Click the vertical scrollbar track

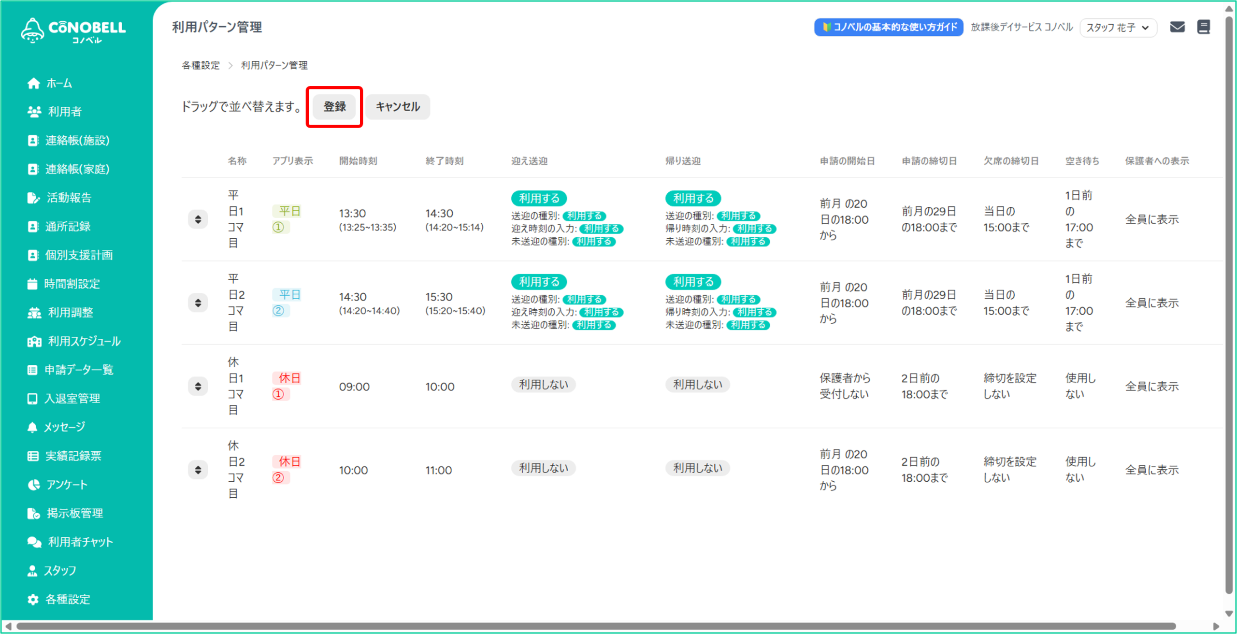(x=1229, y=309)
